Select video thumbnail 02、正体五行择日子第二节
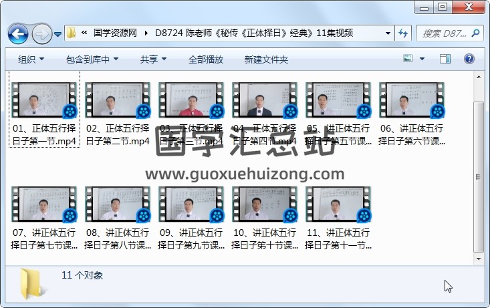This screenshot has height=308, width=490. pyautogui.click(x=118, y=100)
